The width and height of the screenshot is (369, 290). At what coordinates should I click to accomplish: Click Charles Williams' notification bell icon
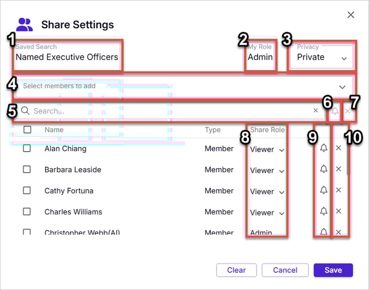(x=324, y=211)
